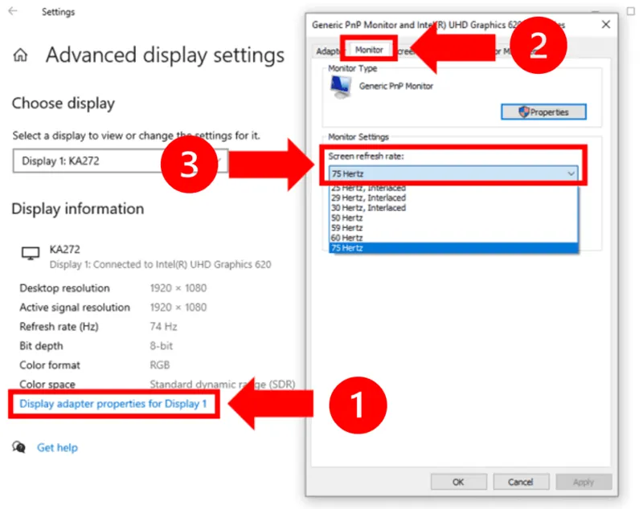643x509 pixels.
Task: Click the Generic PnP Monitor icon
Action: pyautogui.click(x=341, y=88)
